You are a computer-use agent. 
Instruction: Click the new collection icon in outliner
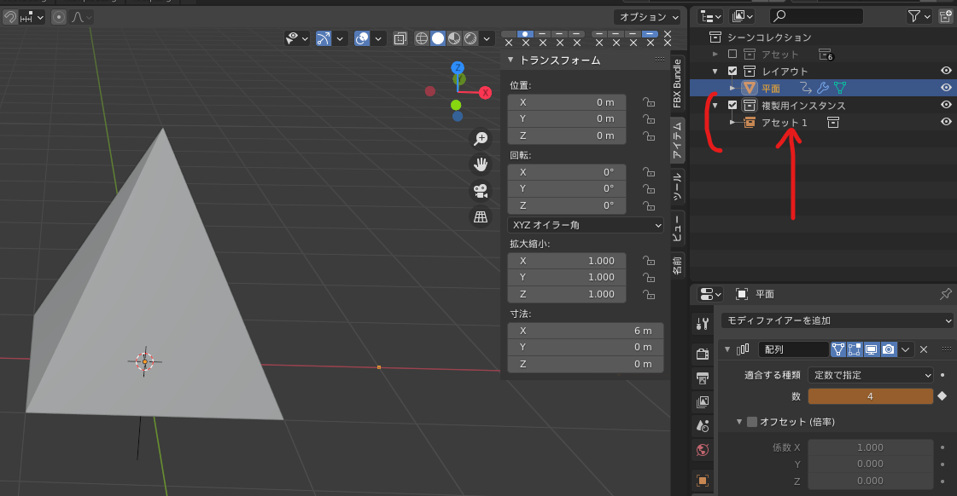pyautogui.click(x=945, y=16)
